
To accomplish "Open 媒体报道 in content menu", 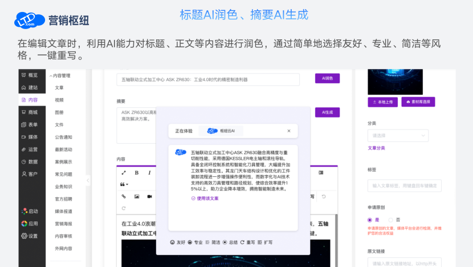I will click(x=63, y=212).
